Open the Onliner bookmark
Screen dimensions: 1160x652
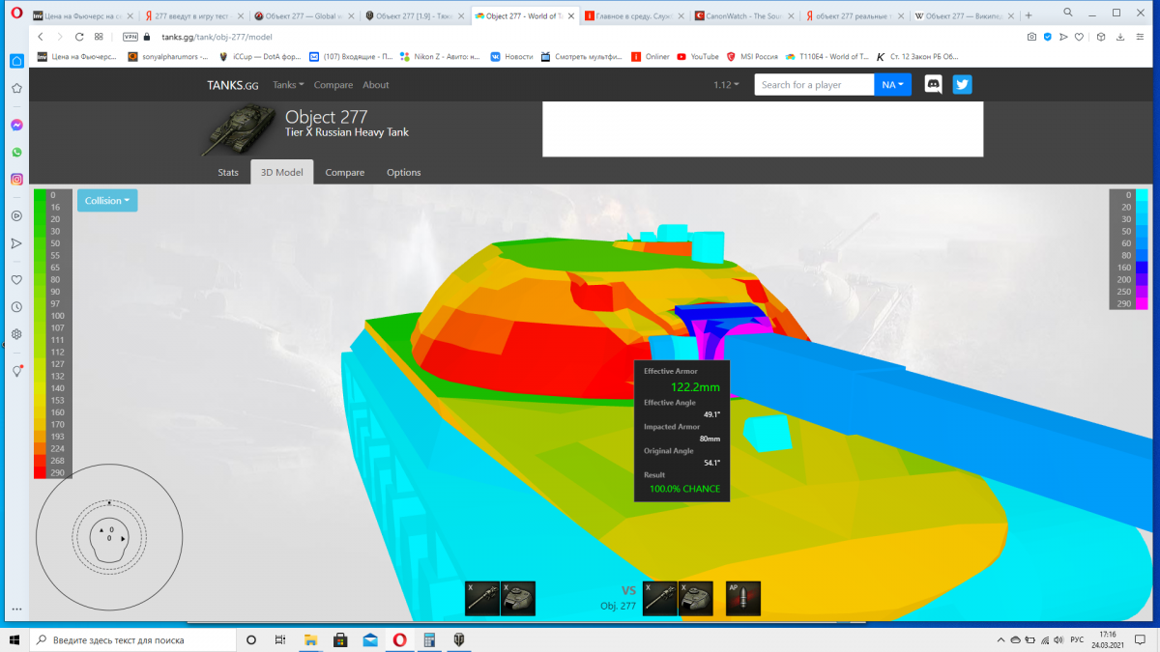tap(651, 57)
